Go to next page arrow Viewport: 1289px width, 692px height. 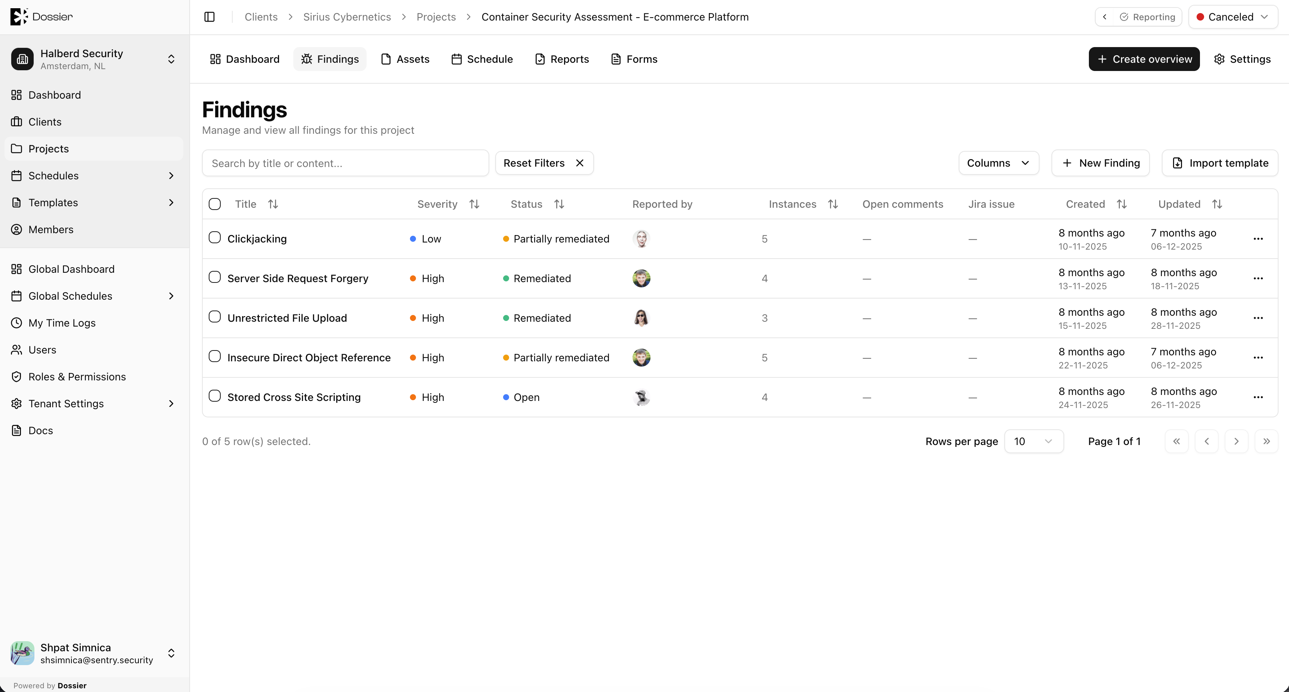(1237, 442)
